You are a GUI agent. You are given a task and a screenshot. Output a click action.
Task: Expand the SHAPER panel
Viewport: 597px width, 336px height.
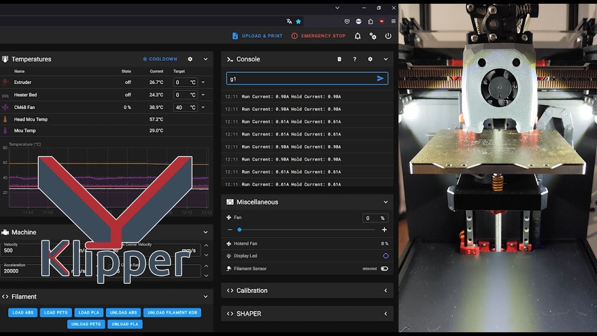pyautogui.click(x=385, y=314)
